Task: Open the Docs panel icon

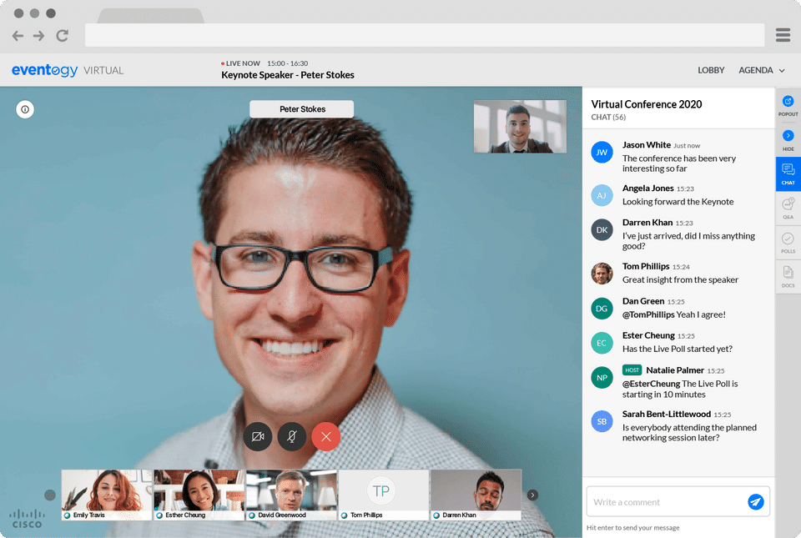Action: [x=788, y=277]
